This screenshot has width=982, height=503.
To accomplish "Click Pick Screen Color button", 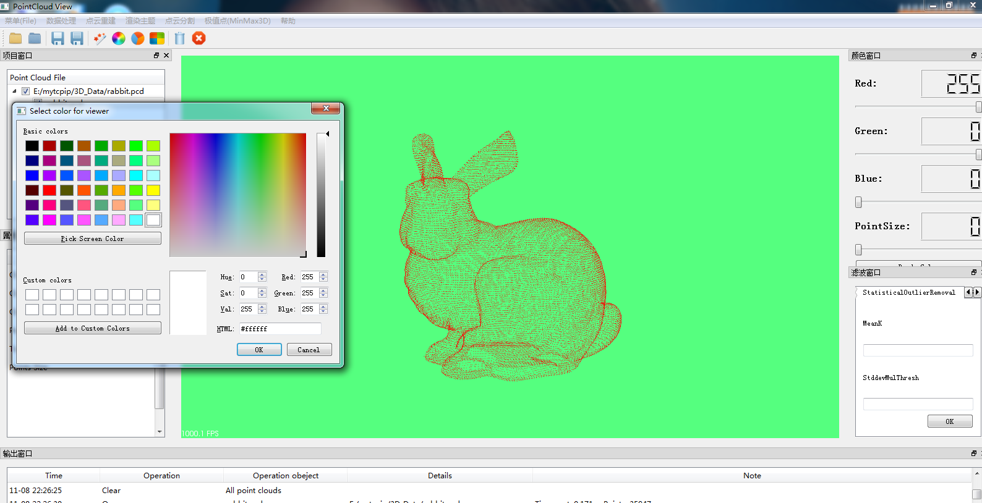I will (x=93, y=239).
